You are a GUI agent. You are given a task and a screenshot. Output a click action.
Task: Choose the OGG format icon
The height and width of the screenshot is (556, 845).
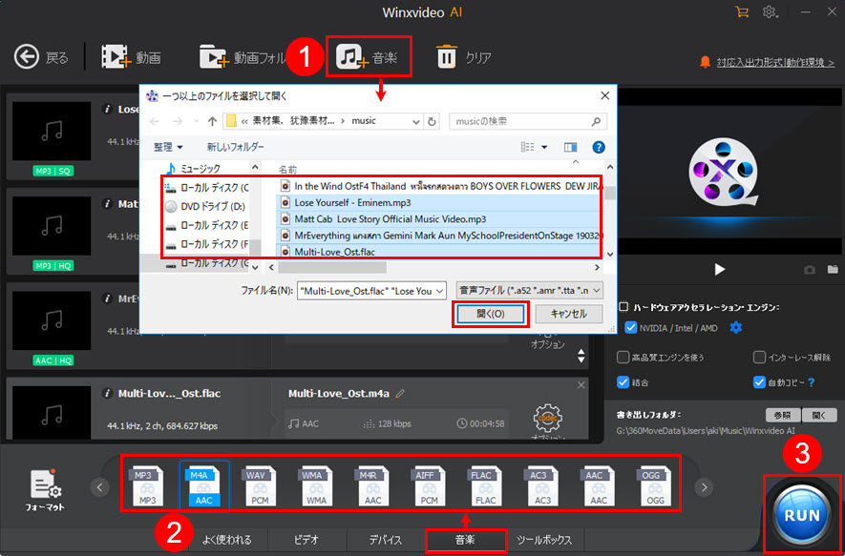[655, 487]
